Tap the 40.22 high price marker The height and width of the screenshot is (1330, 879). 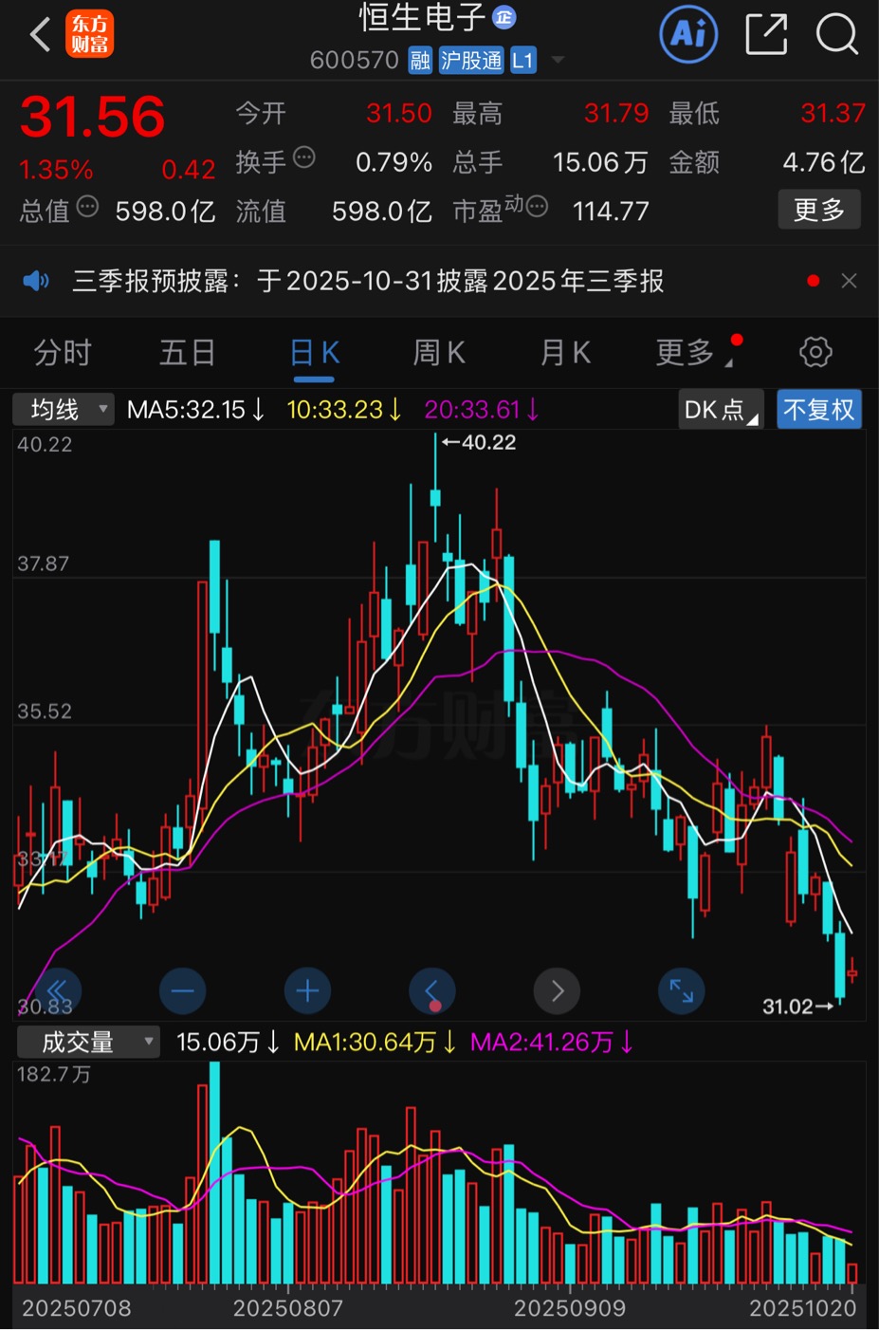(x=479, y=442)
